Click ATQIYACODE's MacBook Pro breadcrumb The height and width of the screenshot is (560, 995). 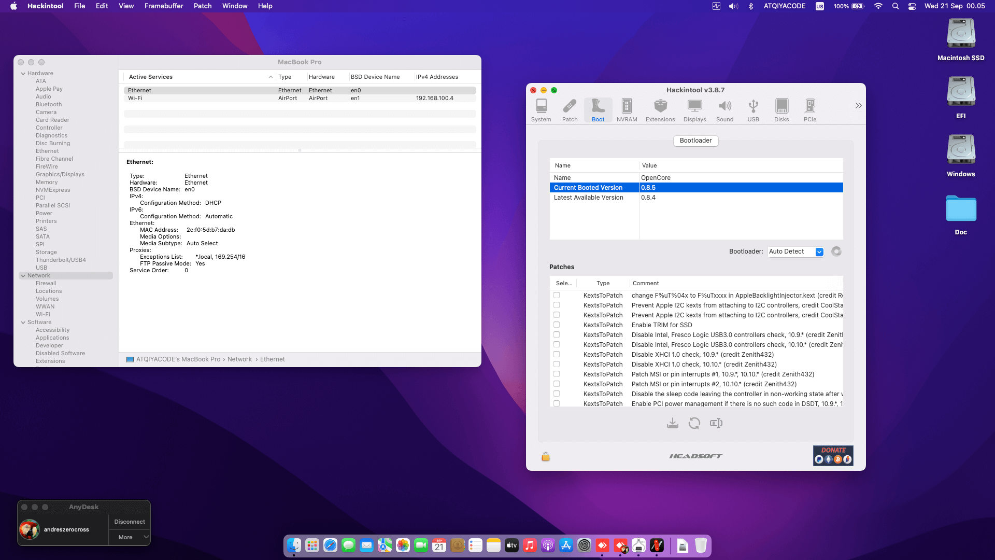(178, 359)
